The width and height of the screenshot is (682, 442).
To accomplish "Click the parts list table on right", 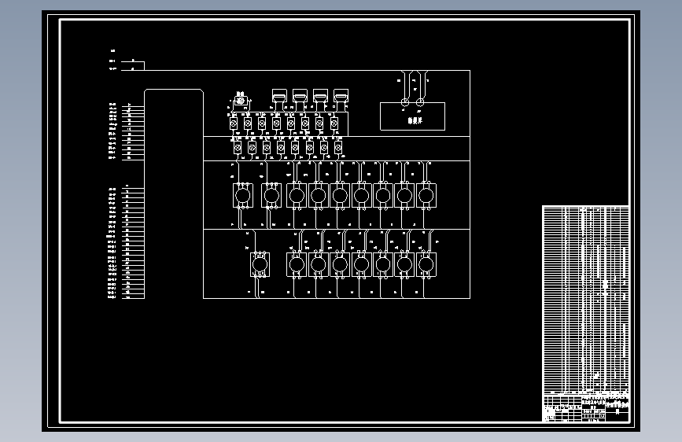I will [585, 300].
